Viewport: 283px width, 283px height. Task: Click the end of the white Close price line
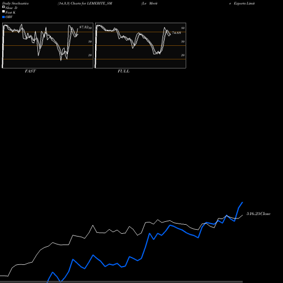(x=243, y=215)
